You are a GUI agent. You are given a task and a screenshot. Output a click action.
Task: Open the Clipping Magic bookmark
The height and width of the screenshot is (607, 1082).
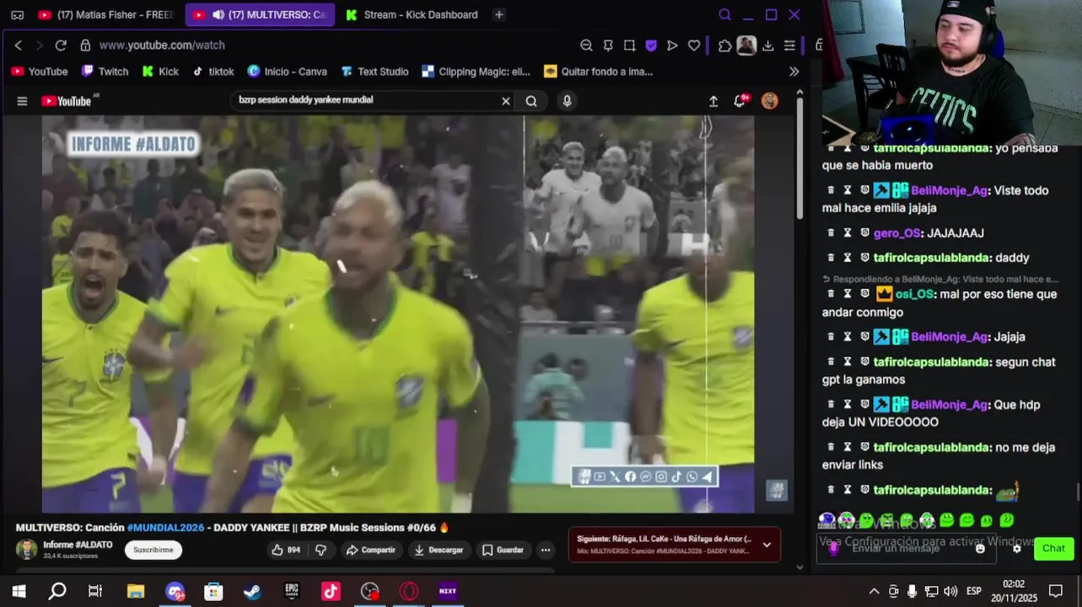(476, 72)
